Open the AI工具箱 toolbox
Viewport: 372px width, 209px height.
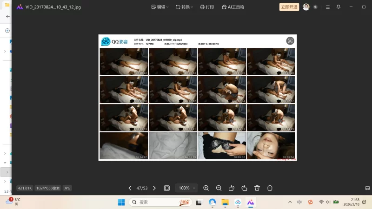(233, 7)
